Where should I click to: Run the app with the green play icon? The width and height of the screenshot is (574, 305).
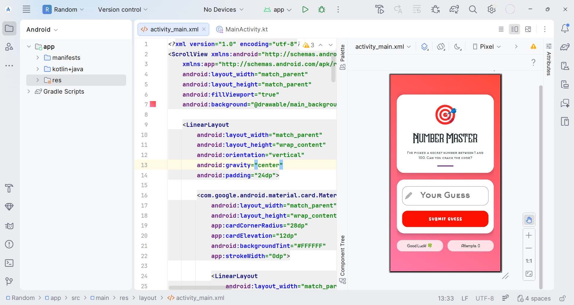(x=305, y=10)
